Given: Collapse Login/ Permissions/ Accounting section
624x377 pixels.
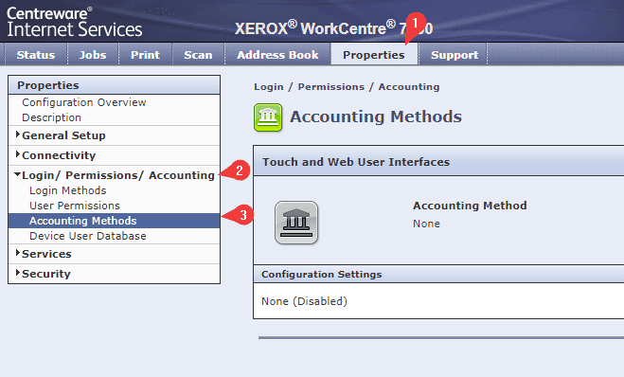Looking at the screenshot, I should (115, 175).
